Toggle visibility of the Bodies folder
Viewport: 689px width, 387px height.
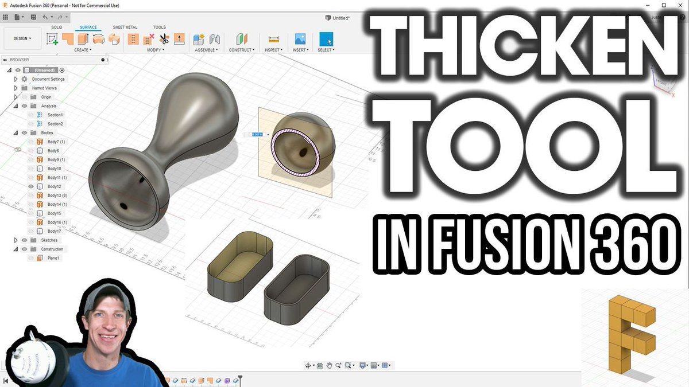[25, 131]
